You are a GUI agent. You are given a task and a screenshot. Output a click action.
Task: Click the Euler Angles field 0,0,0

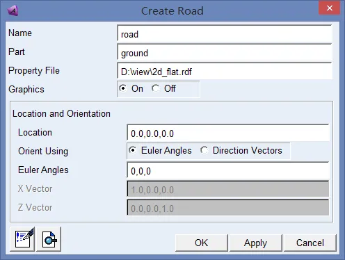[x=228, y=171]
